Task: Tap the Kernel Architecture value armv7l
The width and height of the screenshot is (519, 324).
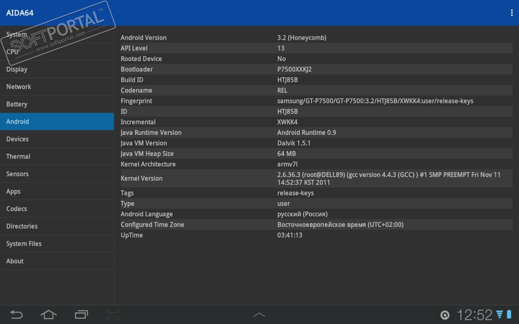Action: [287, 164]
